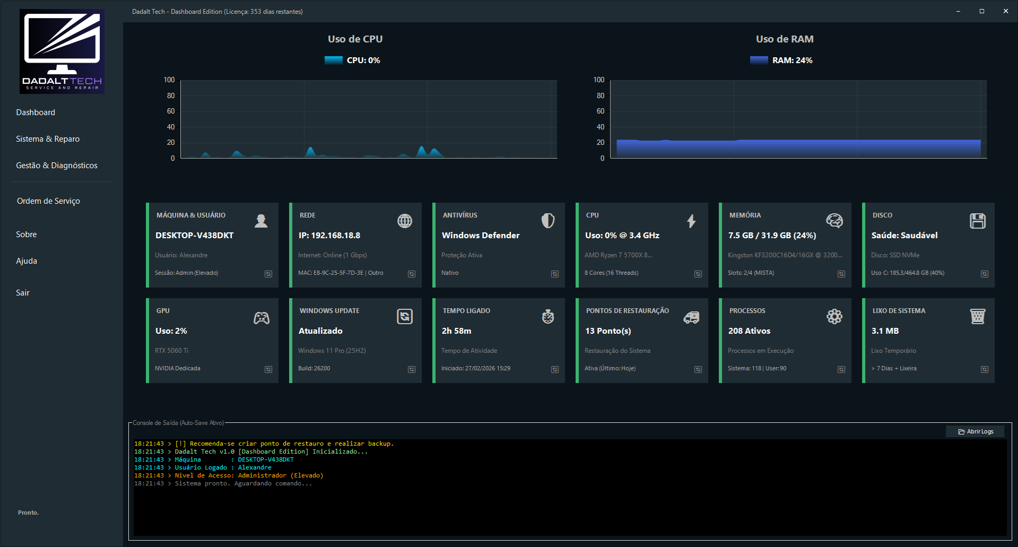Click the refresh icon on the Windows Update card
This screenshot has height=547, width=1018.
click(404, 316)
